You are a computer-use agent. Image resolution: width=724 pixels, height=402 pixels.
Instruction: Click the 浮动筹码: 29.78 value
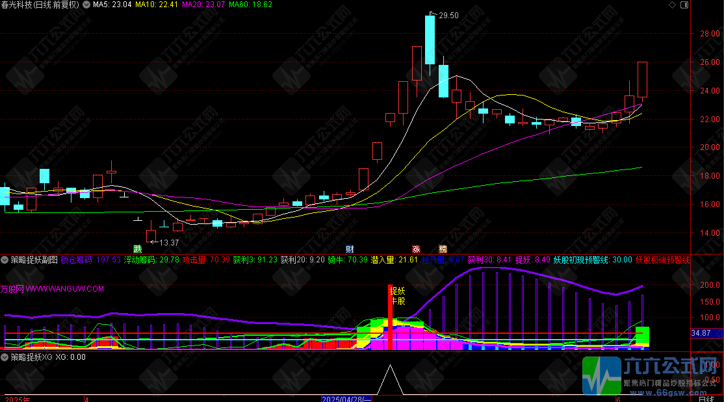click(x=151, y=260)
